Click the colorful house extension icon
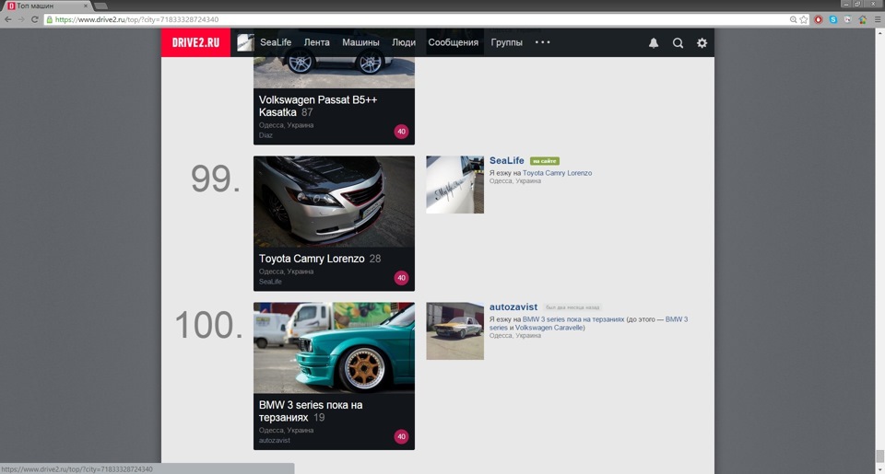Image resolution: width=885 pixels, height=474 pixels. (x=863, y=19)
